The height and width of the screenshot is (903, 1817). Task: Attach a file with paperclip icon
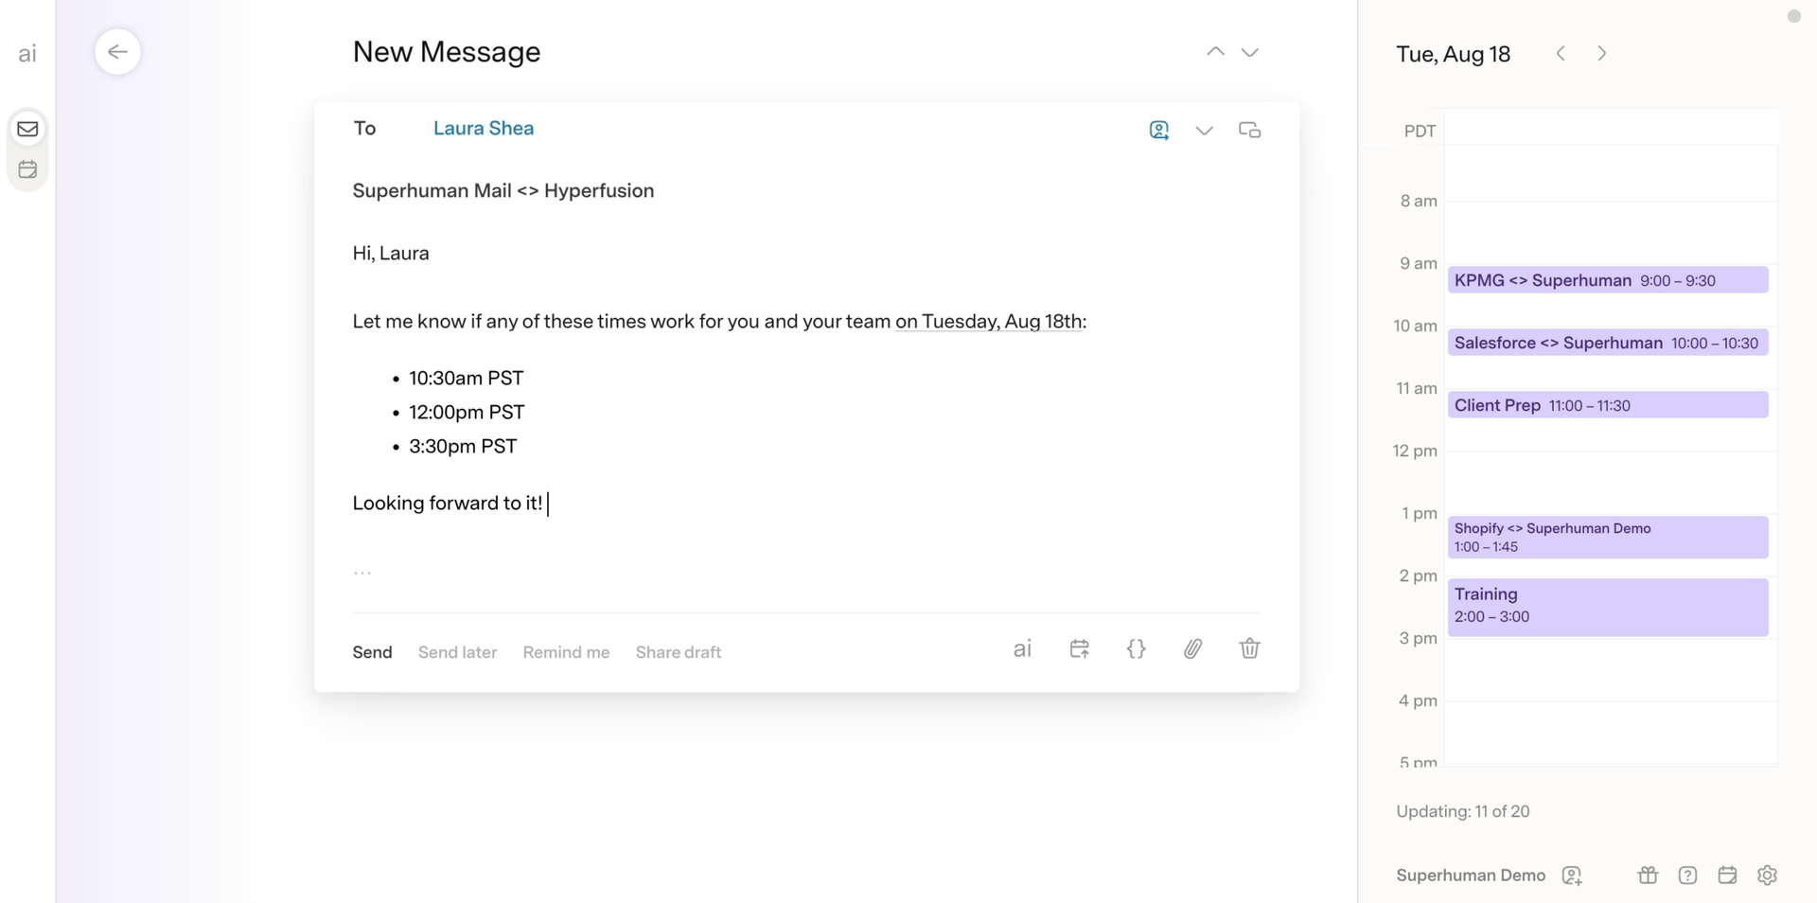pyautogui.click(x=1192, y=648)
